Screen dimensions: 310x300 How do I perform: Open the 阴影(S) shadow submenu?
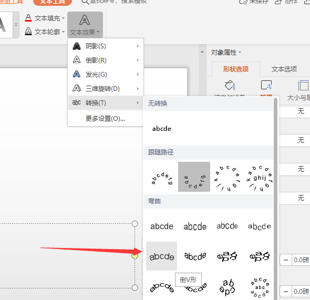coord(106,46)
